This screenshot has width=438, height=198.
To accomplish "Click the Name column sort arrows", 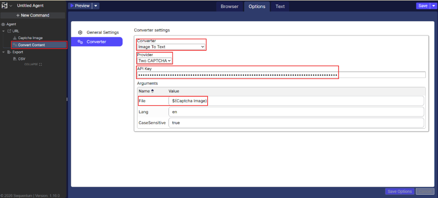I will (x=153, y=91).
